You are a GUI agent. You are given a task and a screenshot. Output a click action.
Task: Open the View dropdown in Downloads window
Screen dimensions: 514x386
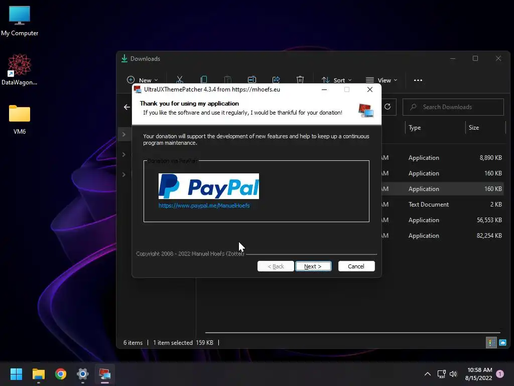point(381,80)
